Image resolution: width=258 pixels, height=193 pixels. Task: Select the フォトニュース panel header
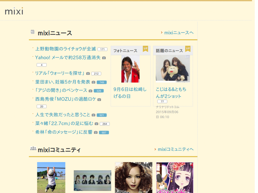(x=131, y=51)
